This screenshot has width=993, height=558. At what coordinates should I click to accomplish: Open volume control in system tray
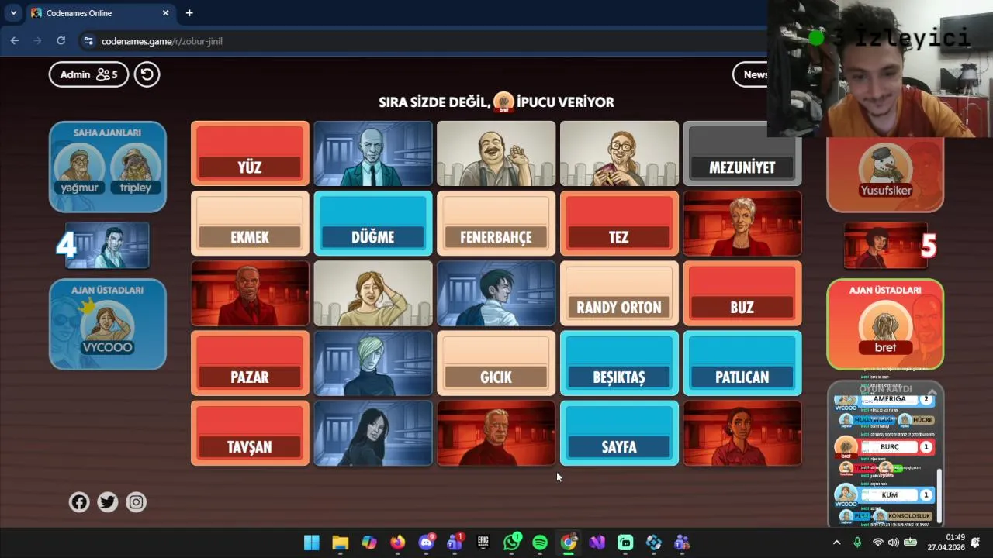coord(894,542)
